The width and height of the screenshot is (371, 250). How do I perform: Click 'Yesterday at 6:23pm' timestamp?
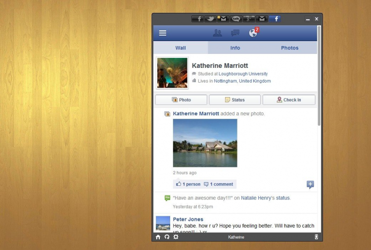click(x=193, y=206)
